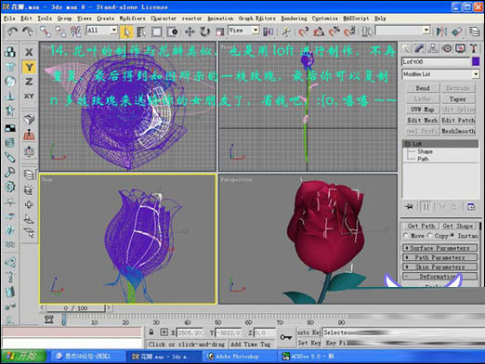Open the Modifiers menu
The image size is (485, 364).
[x=133, y=19]
